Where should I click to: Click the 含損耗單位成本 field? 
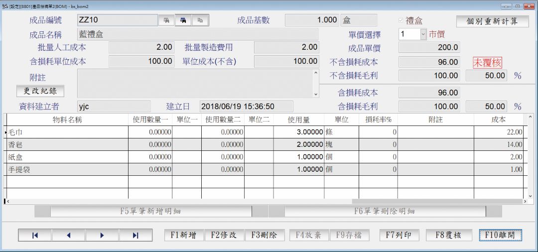(141, 61)
